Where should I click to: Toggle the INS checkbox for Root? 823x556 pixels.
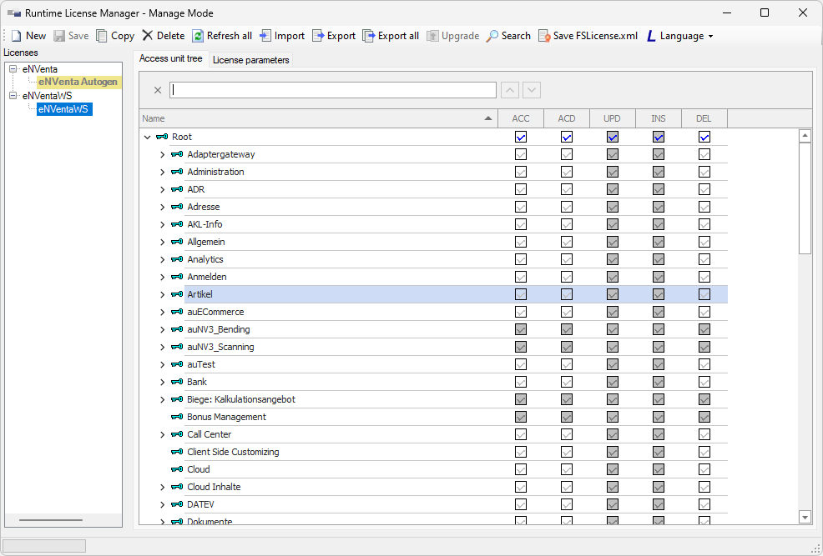659,137
